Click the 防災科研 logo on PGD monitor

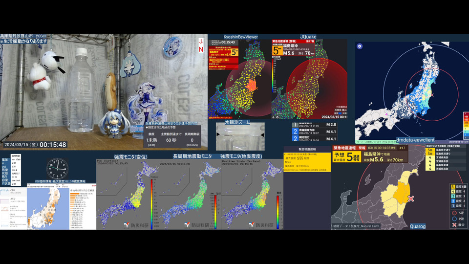pyautogui.click(x=136, y=225)
